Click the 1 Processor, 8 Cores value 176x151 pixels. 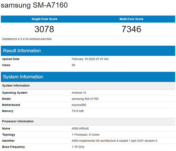point(86,135)
